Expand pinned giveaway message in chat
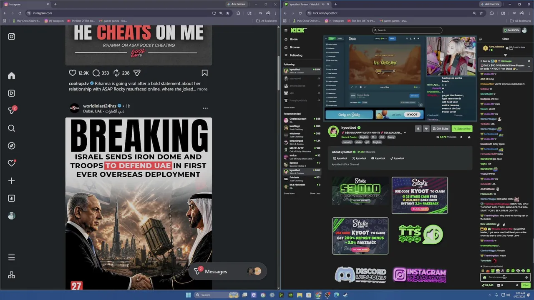 [x=529, y=66]
